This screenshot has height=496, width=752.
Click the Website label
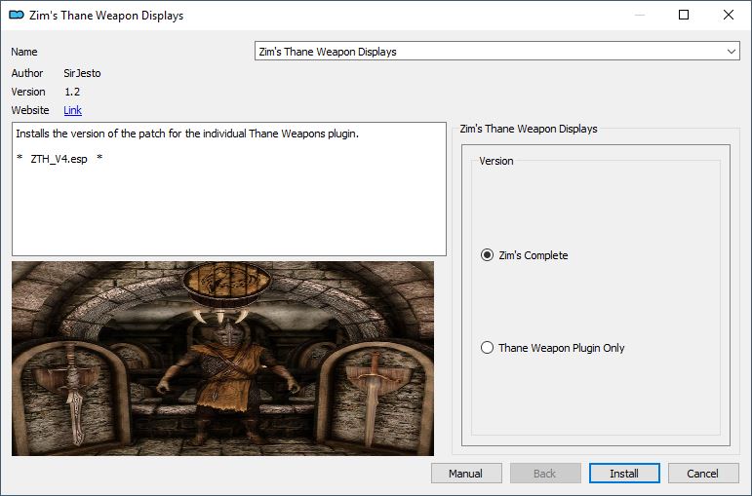click(30, 110)
